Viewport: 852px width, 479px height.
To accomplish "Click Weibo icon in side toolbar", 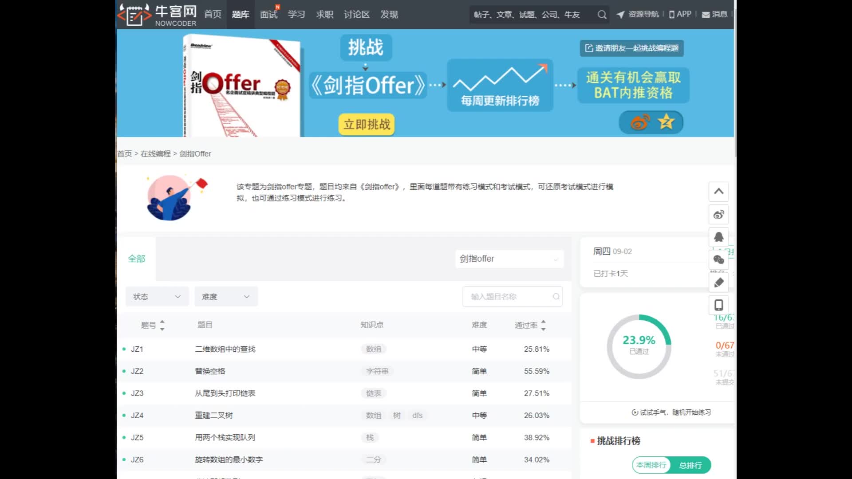I will tap(718, 215).
